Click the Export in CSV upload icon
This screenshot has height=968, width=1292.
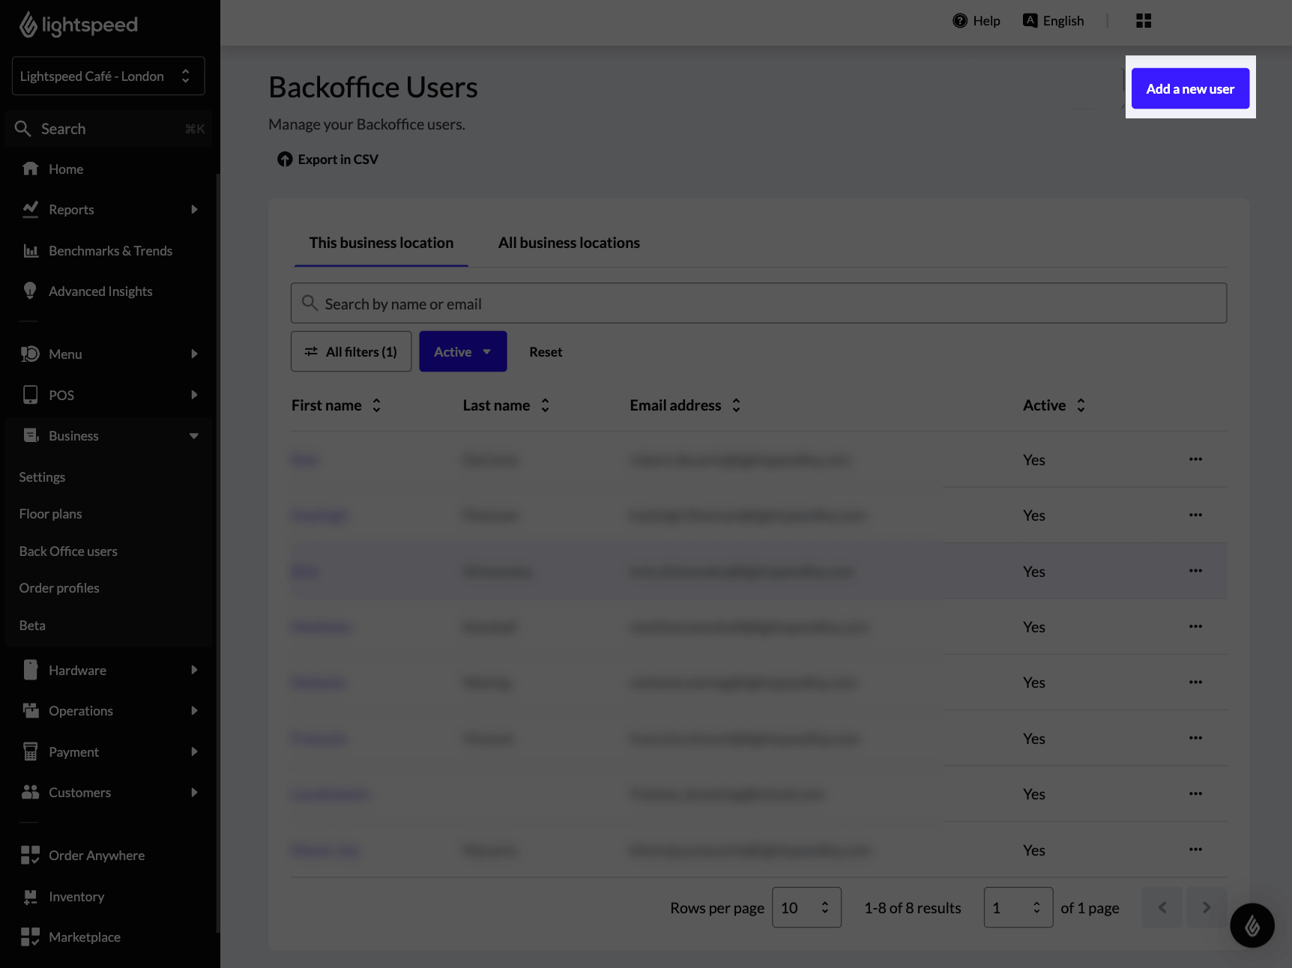[x=285, y=160]
